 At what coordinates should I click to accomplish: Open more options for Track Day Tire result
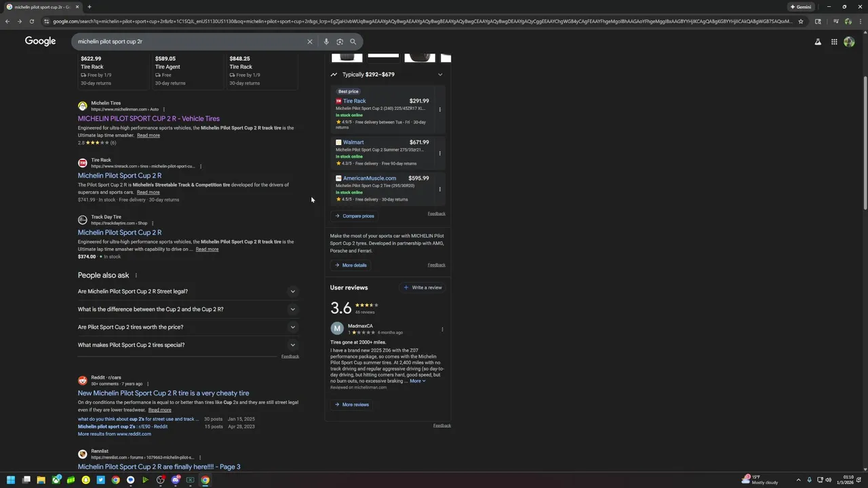(x=153, y=223)
